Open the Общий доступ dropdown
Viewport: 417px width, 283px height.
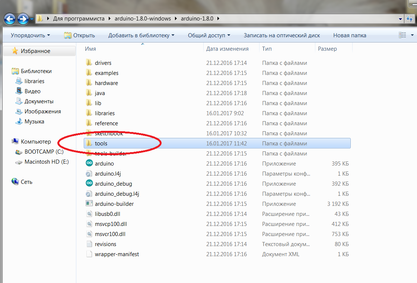click(x=209, y=35)
